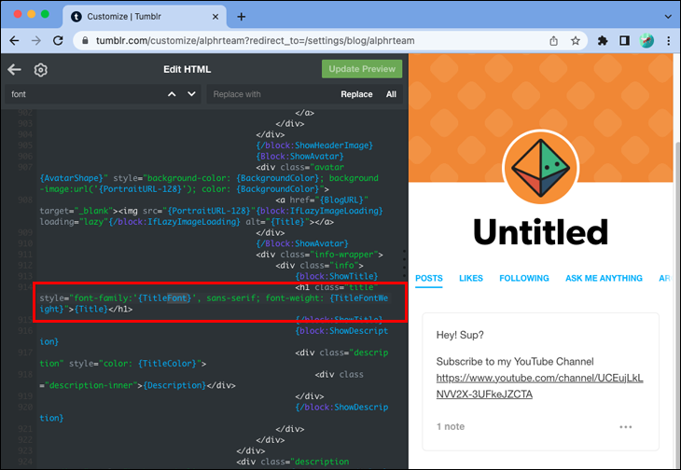Open post options three-dot menu
The height and width of the screenshot is (470, 681).
click(x=625, y=427)
